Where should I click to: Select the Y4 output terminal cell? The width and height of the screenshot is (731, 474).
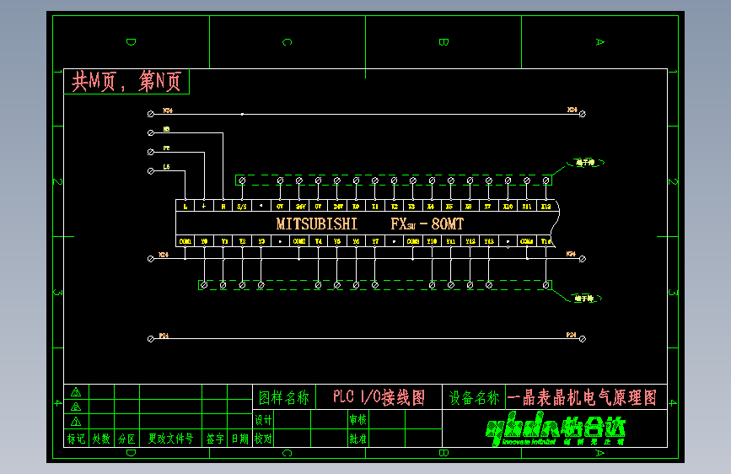point(318,241)
